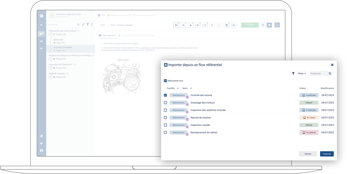Click the Remplacement de robinet name
This screenshot has width=347, height=174.
(x=204, y=132)
